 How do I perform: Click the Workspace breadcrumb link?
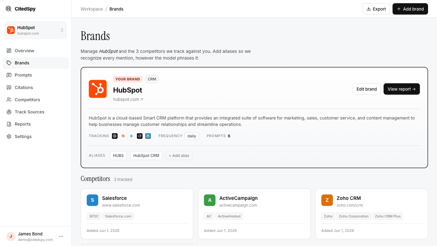coord(91,9)
